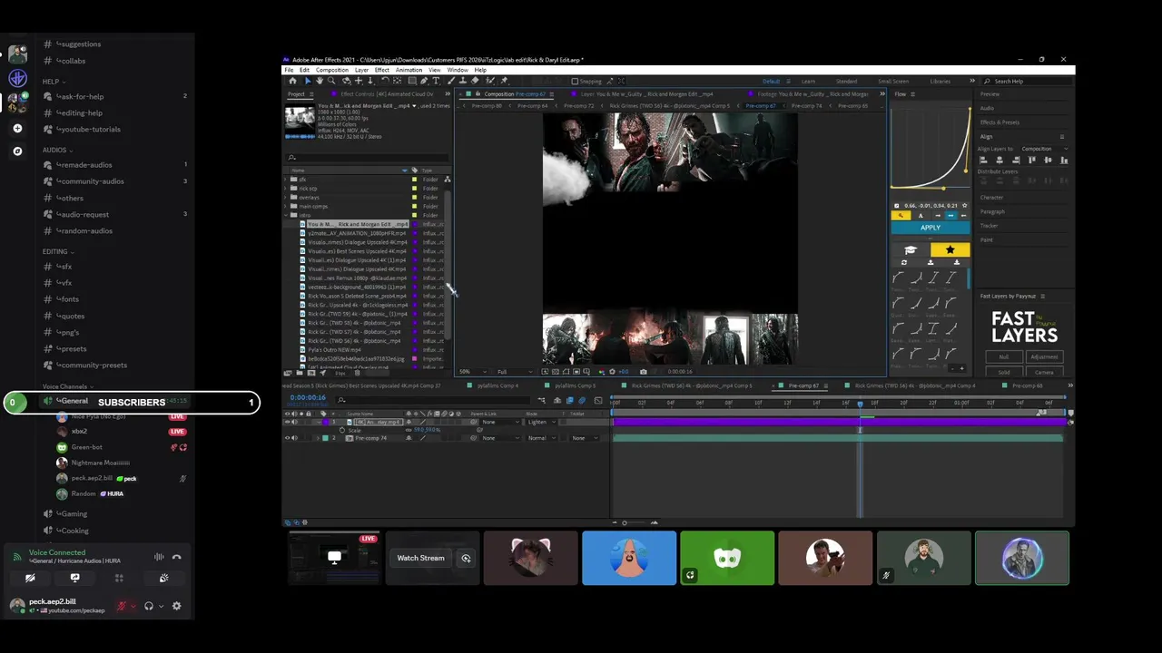Screen dimensions: 1162x653
Task: Click the Null button in Fast Layers
Action: coord(1004,356)
